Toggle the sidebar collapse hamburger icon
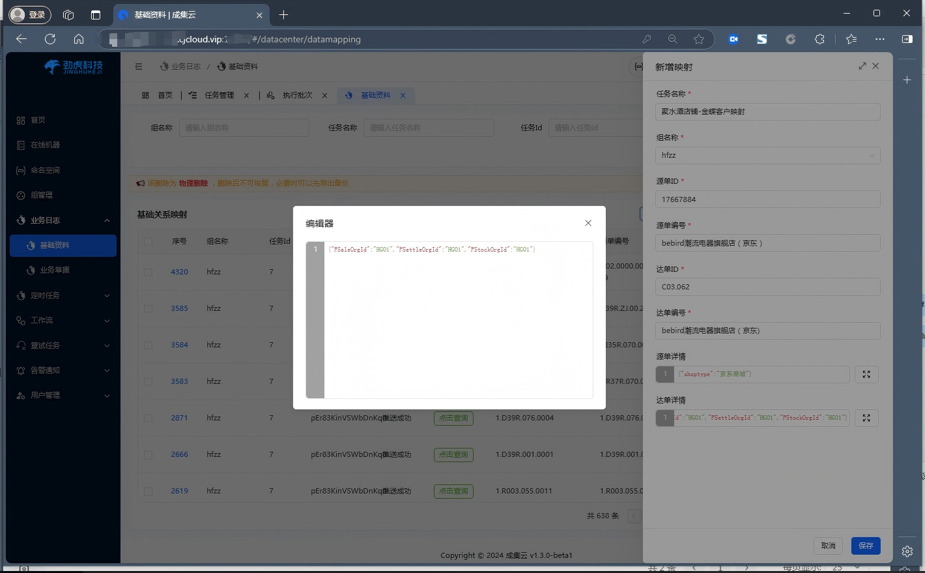Viewport: 925px width, 573px height. [139, 66]
